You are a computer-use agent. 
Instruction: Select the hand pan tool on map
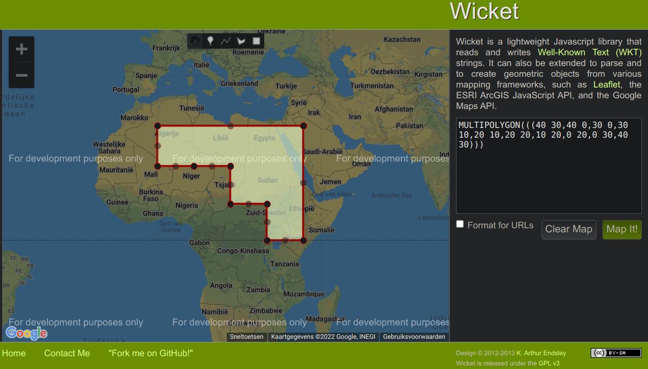pyautogui.click(x=195, y=41)
